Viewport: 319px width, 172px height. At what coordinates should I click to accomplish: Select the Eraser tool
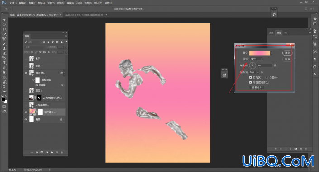click(4, 53)
